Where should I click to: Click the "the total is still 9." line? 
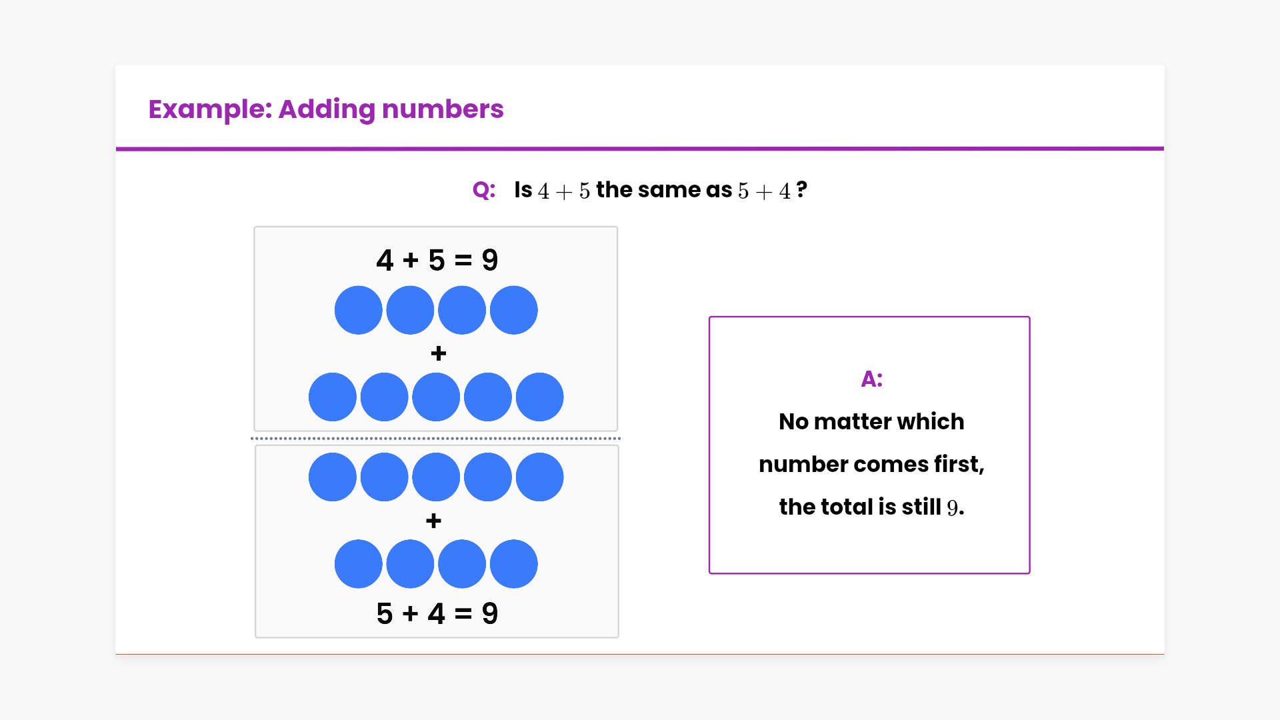click(871, 507)
